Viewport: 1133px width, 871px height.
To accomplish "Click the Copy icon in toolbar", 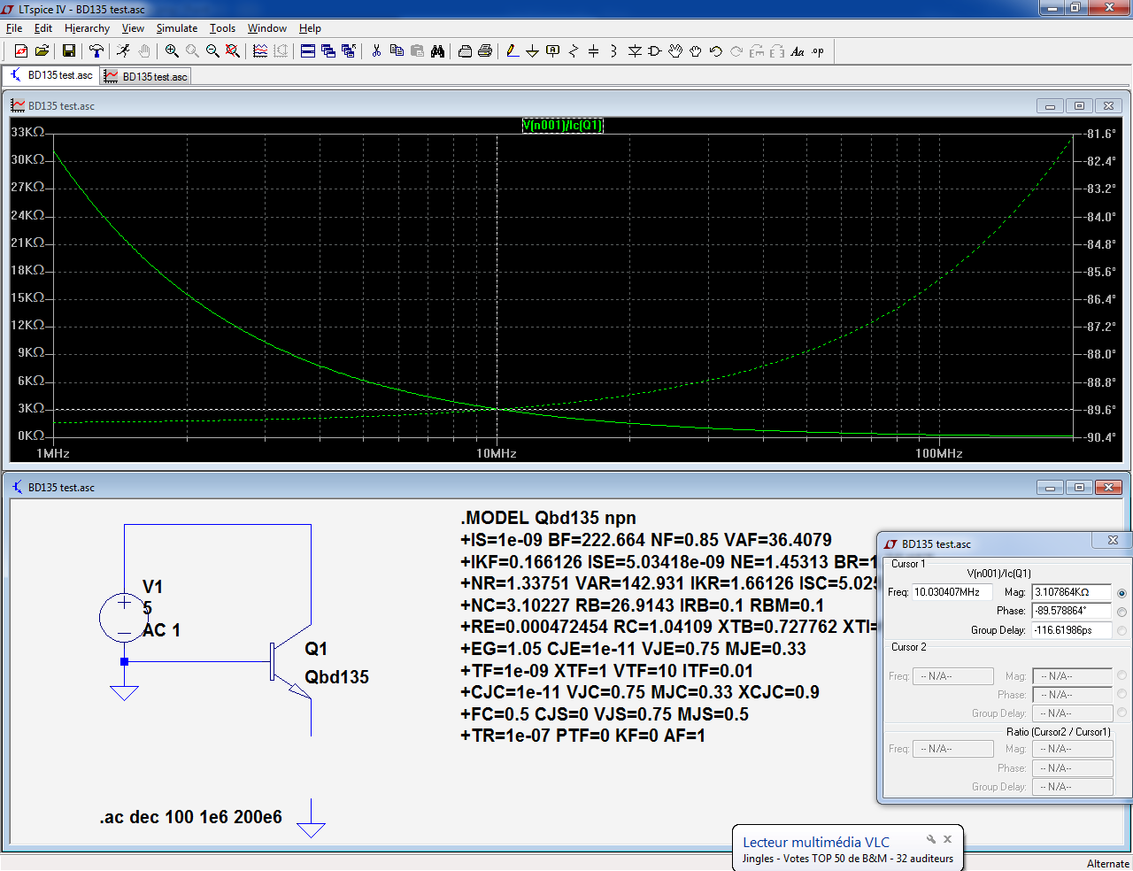I will [x=397, y=51].
